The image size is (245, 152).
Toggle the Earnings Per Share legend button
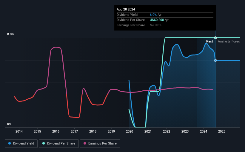pyautogui.click(x=100, y=144)
